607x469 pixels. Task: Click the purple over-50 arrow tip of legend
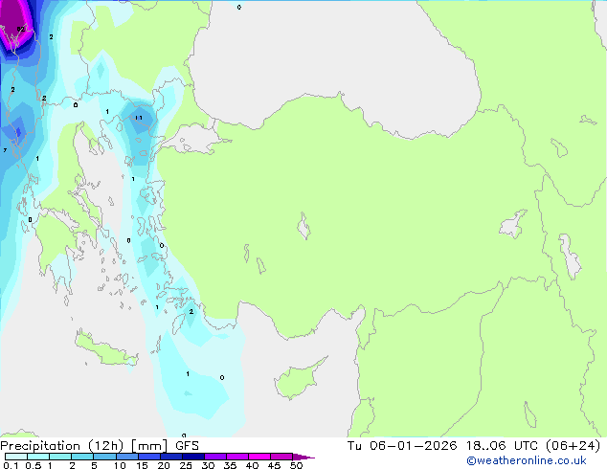tap(303, 457)
